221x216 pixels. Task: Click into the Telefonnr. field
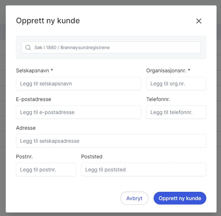(x=176, y=112)
